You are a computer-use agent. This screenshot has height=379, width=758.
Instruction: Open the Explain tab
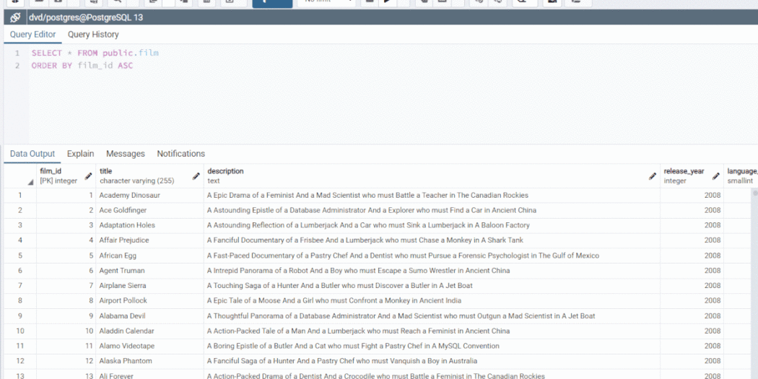[80, 154]
